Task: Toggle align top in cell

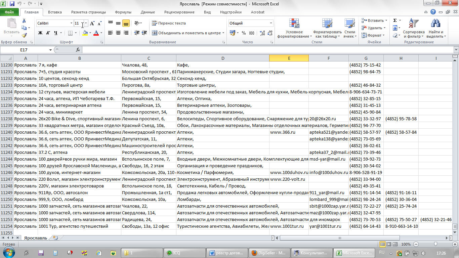Action: coord(111,24)
